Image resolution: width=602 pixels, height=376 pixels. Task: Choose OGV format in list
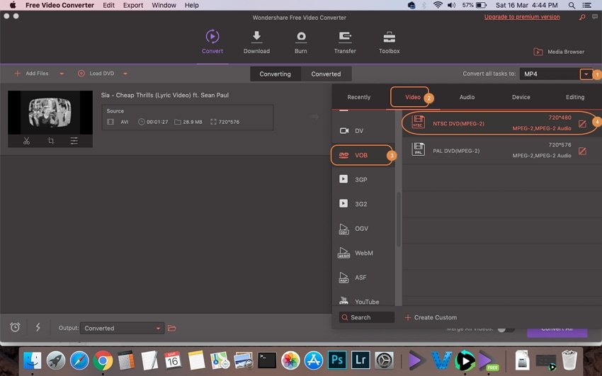click(x=363, y=229)
